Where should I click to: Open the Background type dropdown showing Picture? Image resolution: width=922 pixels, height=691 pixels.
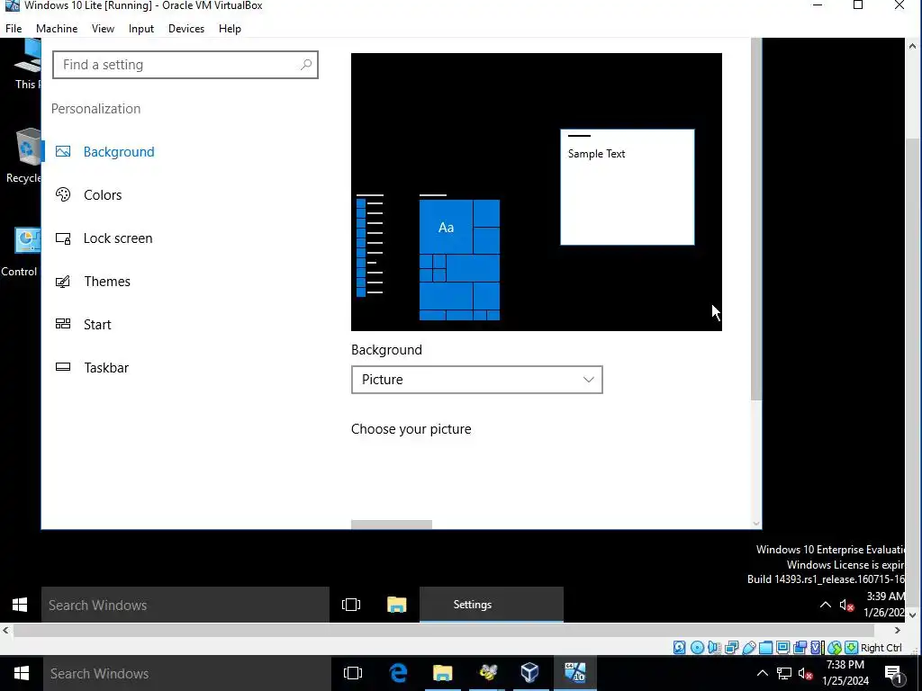tap(477, 380)
